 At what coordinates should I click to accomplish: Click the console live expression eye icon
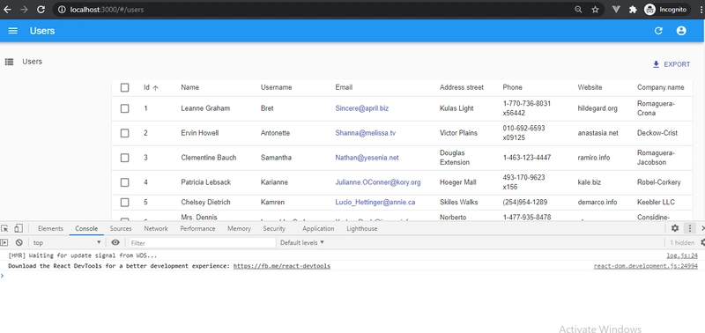tap(115, 242)
